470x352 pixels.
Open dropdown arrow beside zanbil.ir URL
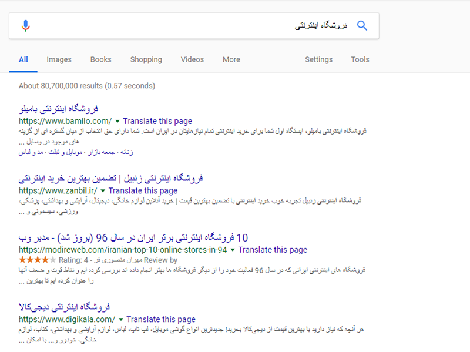pyautogui.click(x=103, y=191)
